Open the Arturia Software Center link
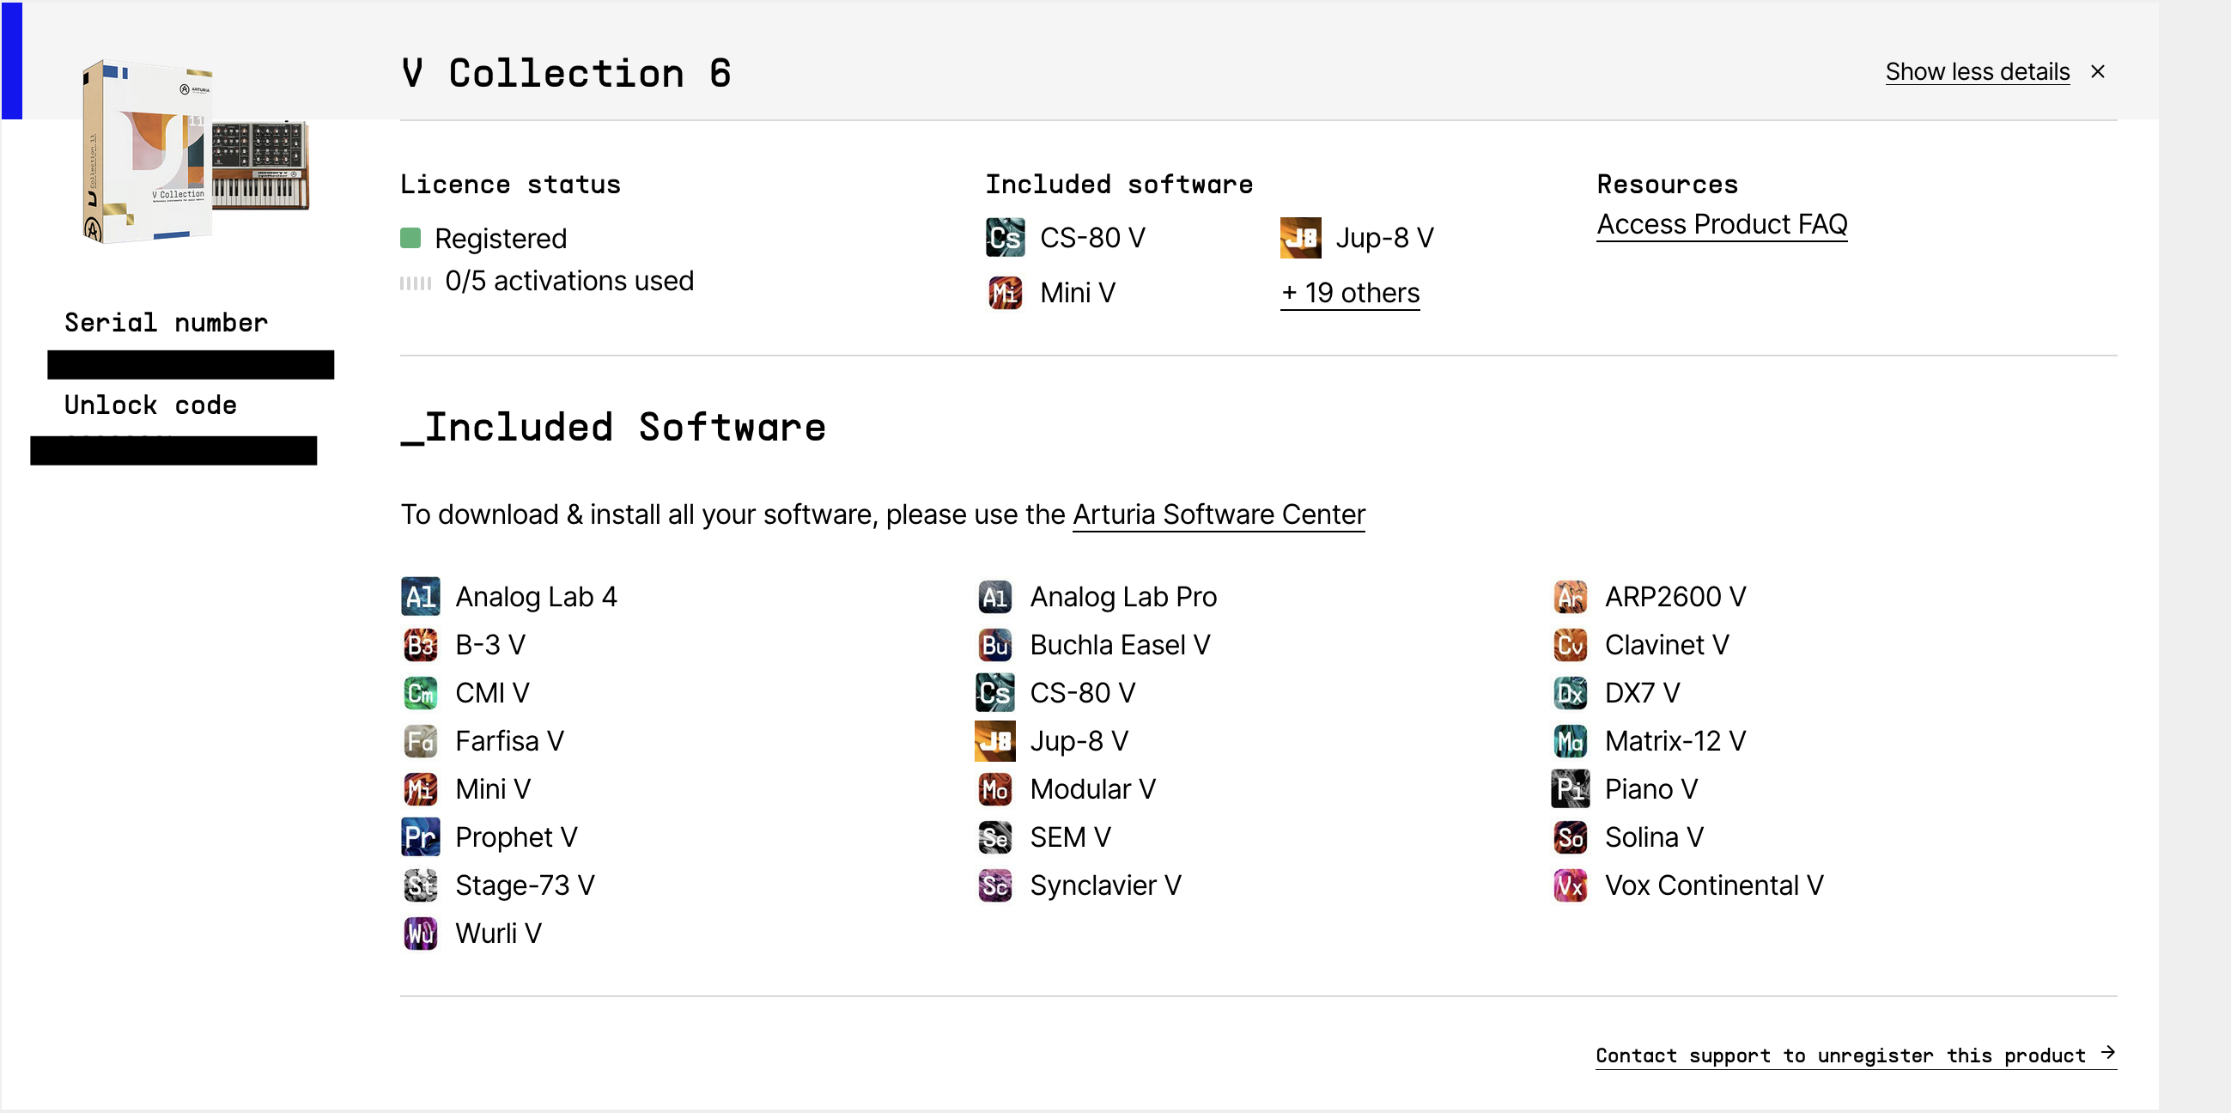Screen dimensions: 2231x1113 [x=1219, y=514]
